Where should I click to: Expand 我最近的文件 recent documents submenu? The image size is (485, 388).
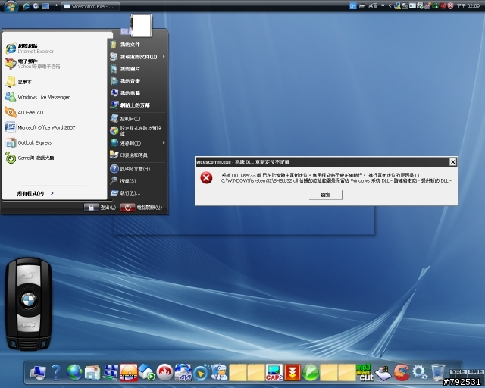(138, 57)
